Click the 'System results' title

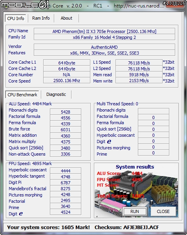(135, 167)
